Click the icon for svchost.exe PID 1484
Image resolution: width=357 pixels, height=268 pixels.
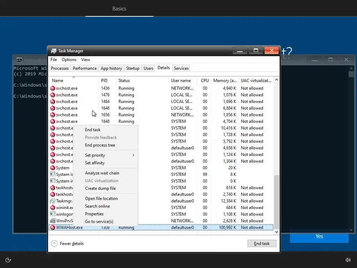[x=53, y=102]
